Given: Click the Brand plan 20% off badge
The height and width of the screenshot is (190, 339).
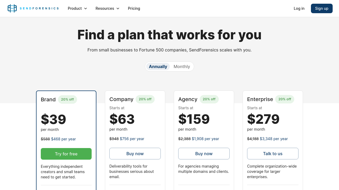Looking at the screenshot, I should click(x=68, y=99).
